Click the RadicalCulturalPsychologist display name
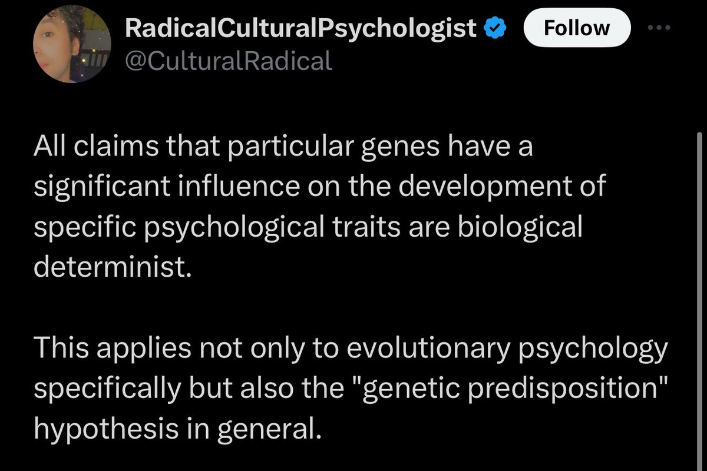The width and height of the screenshot is (707, 471). click(x=301, y=28)
